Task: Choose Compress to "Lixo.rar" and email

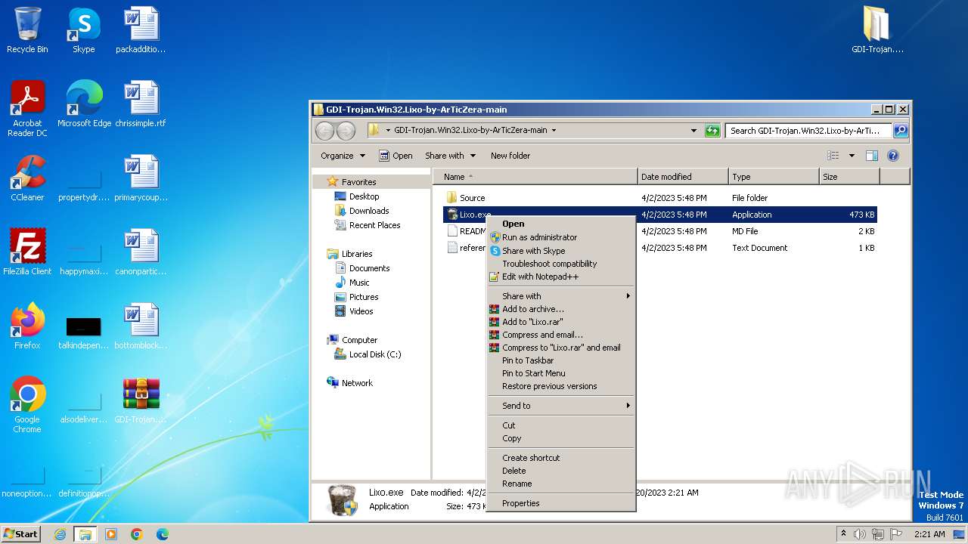Action: click(560, 348)
